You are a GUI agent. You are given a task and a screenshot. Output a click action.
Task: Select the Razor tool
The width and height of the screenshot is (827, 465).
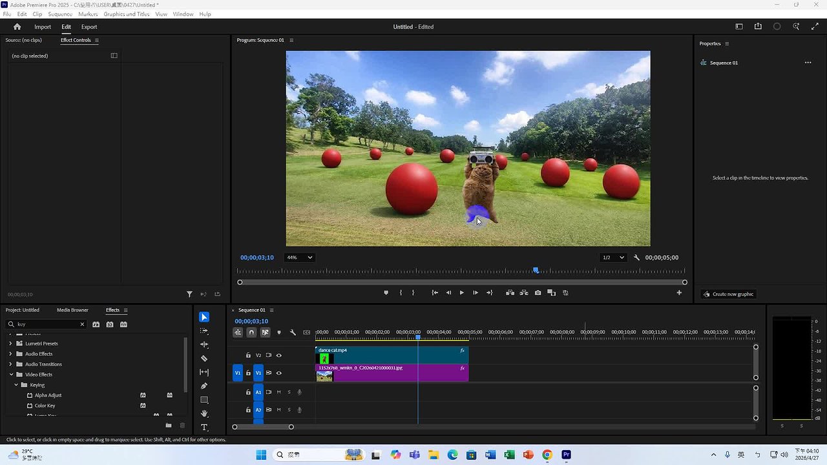click(204, 358)
